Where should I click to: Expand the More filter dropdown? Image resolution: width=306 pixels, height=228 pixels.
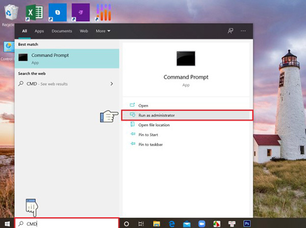(103, 31)
